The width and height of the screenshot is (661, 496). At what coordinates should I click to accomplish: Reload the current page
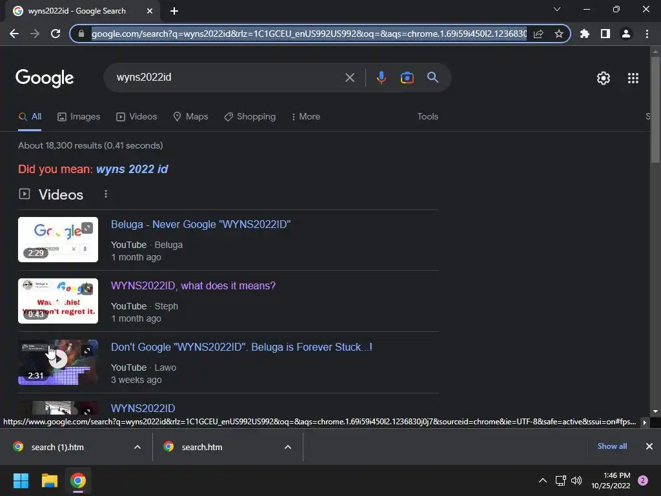[56, 34]
